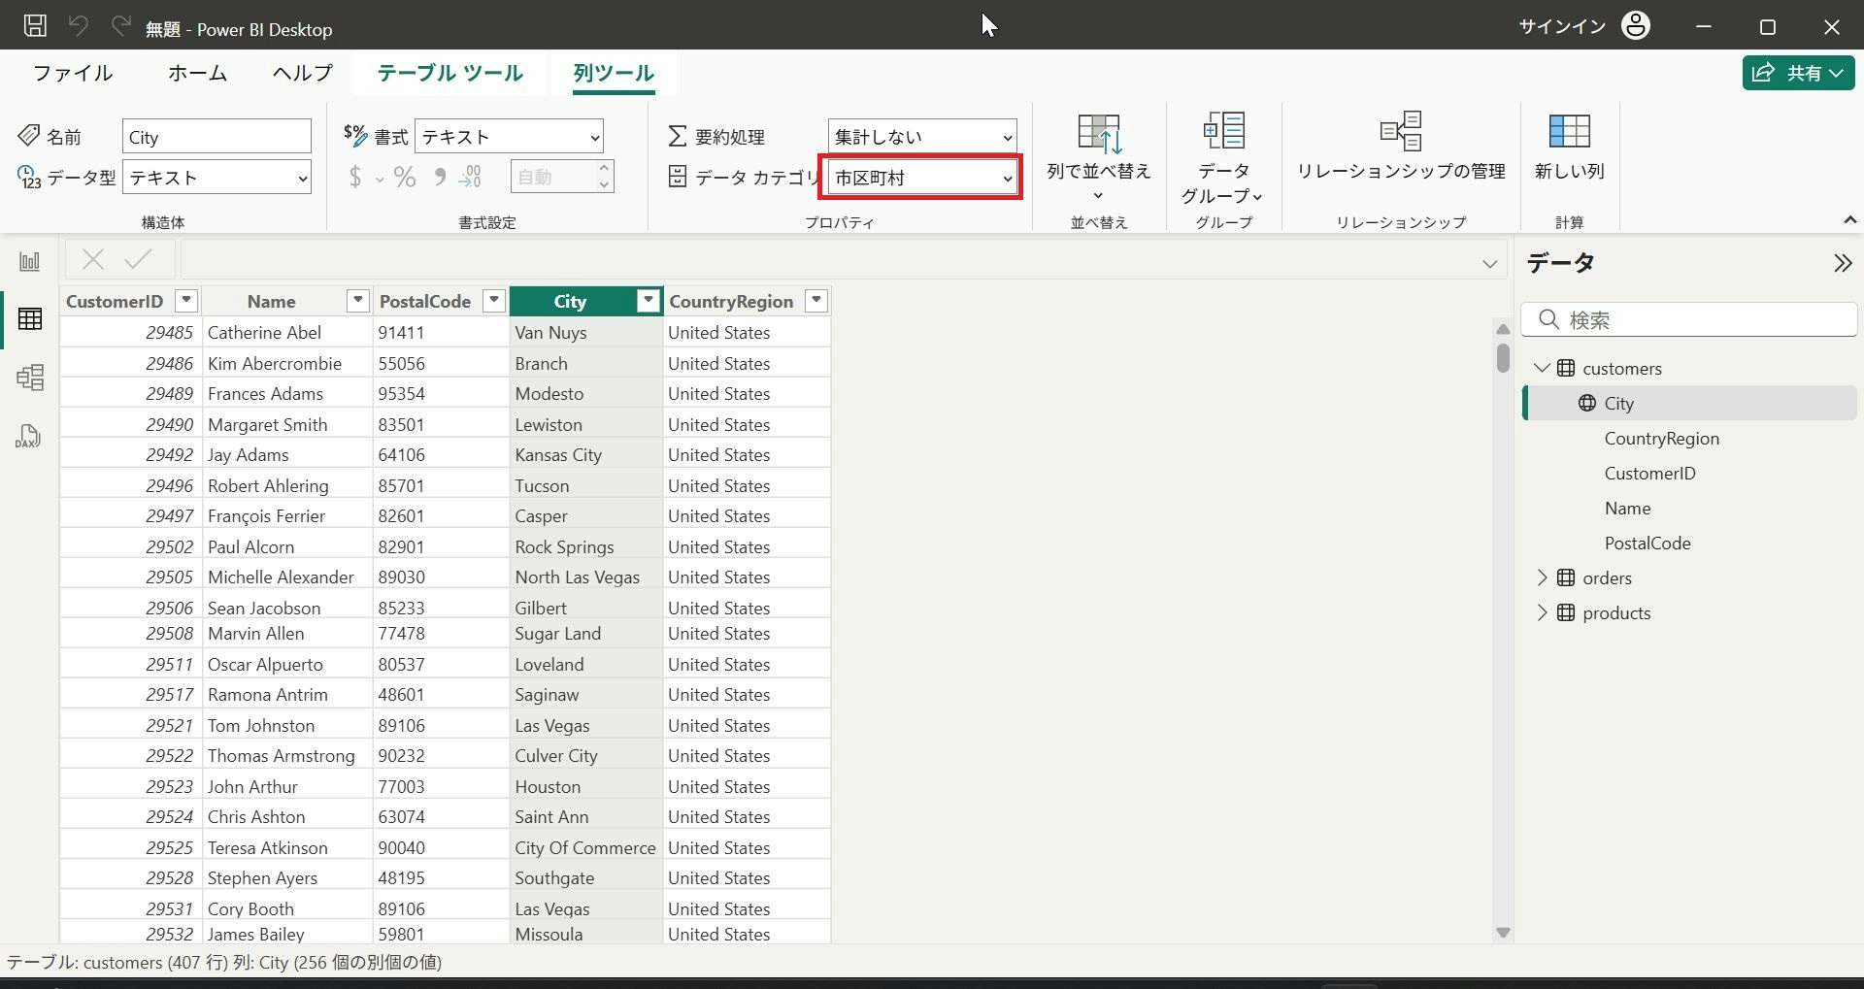Click the リレーションシップの管理 label
The width and height of the screenshot is (1864, 989).
(x=1401, y=171)
